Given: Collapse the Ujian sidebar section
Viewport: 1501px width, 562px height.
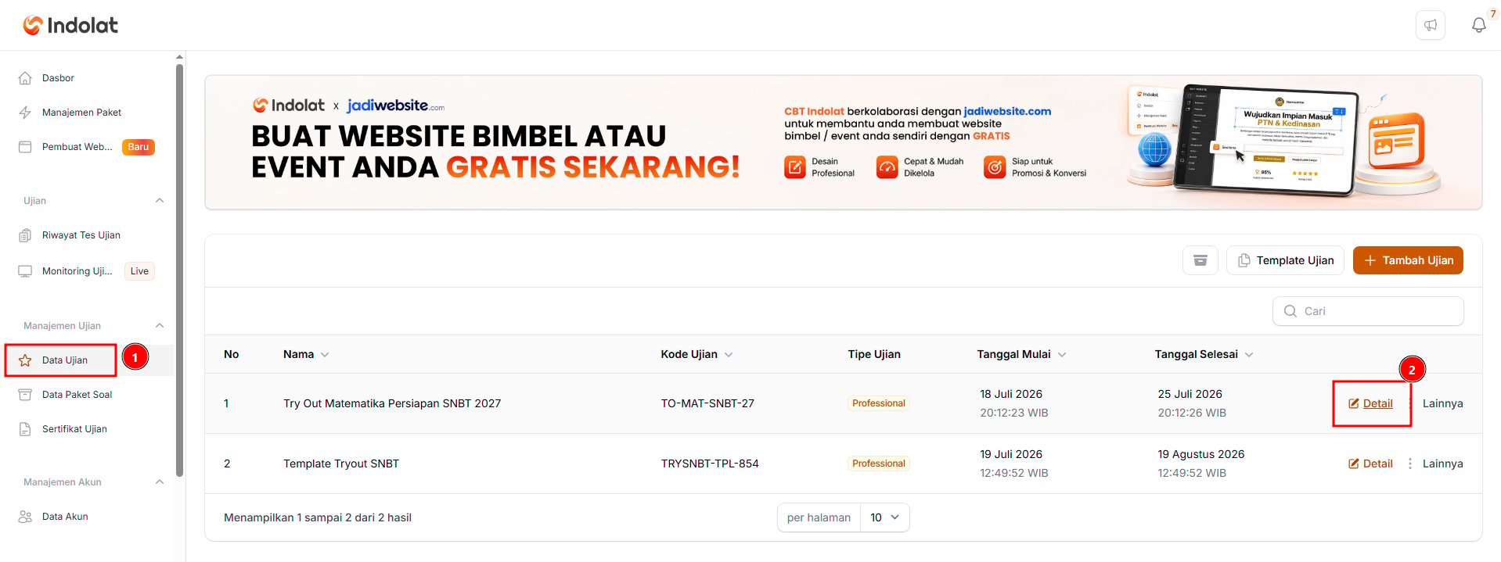Looking at the screenshot, I should pyautogui.click(x=160, y=201).
